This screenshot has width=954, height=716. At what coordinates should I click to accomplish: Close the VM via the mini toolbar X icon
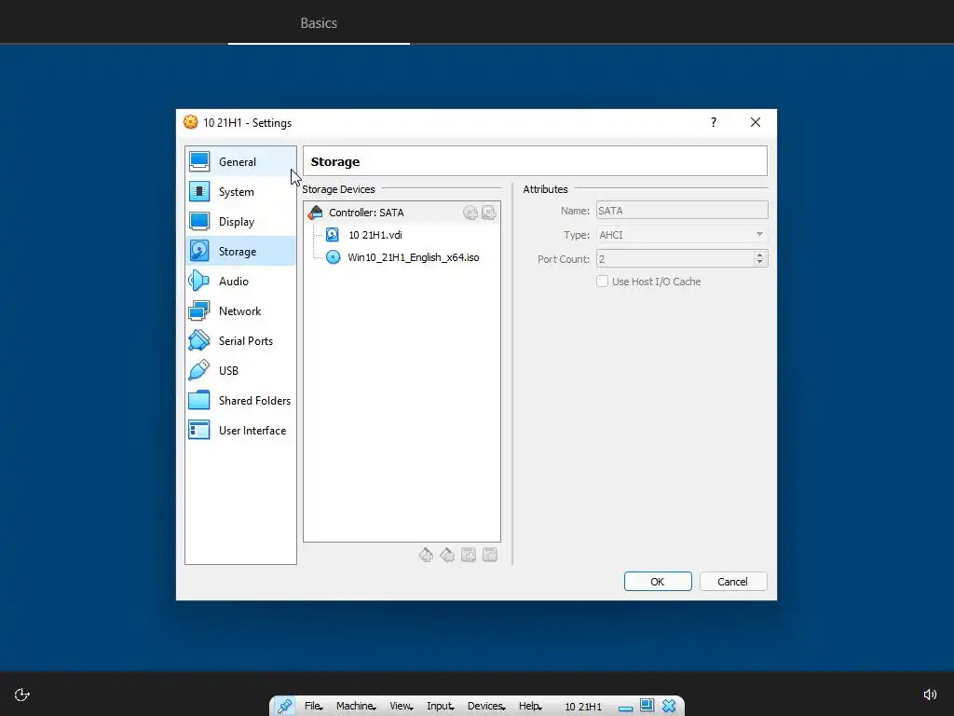[x=669, y=706]
